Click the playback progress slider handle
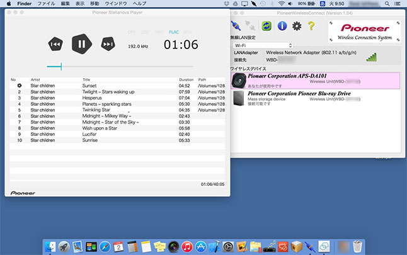This screenshot has height=255, width=407. point(61,66)
